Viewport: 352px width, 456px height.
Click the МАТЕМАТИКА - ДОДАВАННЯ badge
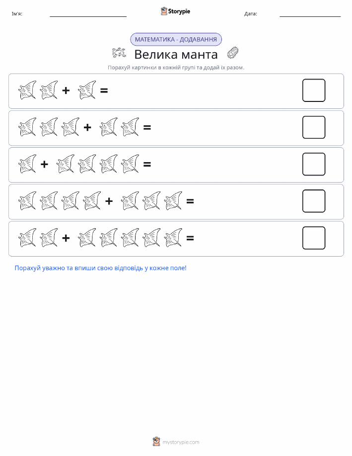click(176, 39)
